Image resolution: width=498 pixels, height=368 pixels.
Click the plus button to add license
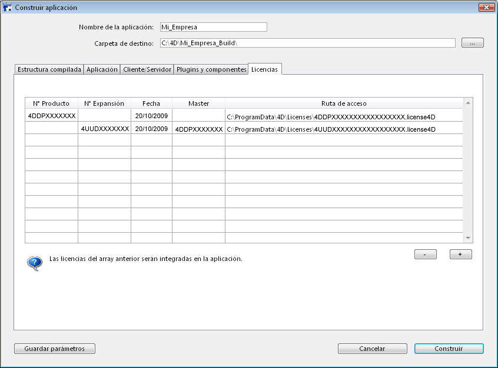(460, 255)
